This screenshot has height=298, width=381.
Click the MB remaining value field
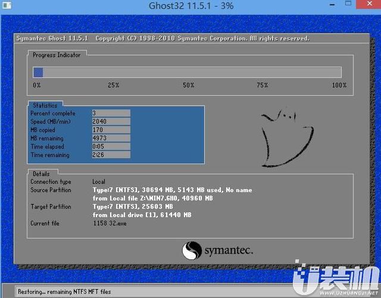(x=111, y=138)
